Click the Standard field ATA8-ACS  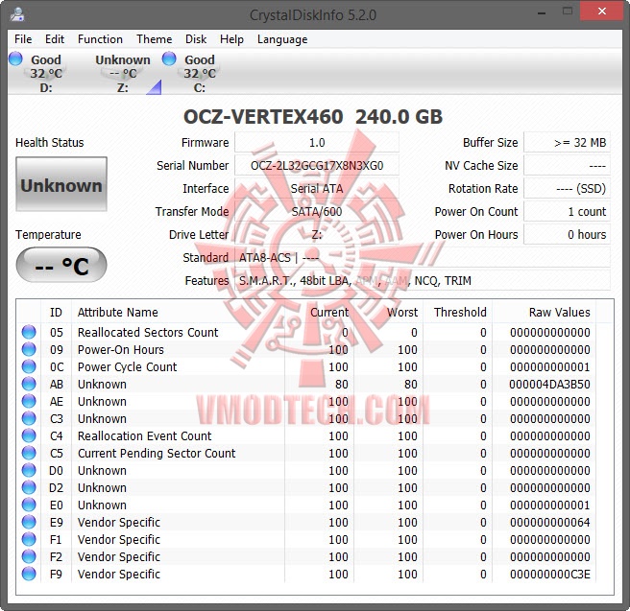423,258
